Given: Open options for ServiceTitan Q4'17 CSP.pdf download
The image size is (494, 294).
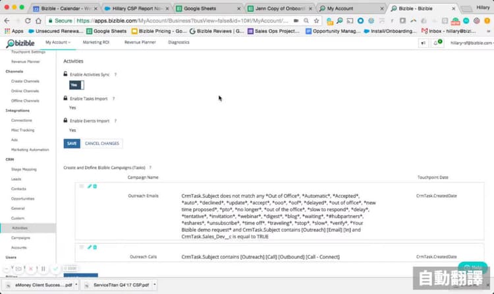Looking at the screenshot, I should coord(155,285).
